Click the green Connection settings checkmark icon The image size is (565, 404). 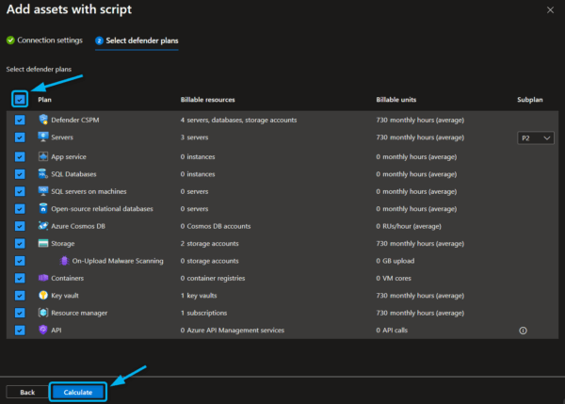point(10,40)
